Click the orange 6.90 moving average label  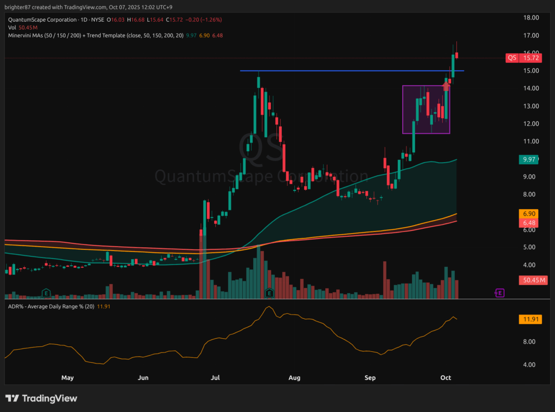[528, 215]
